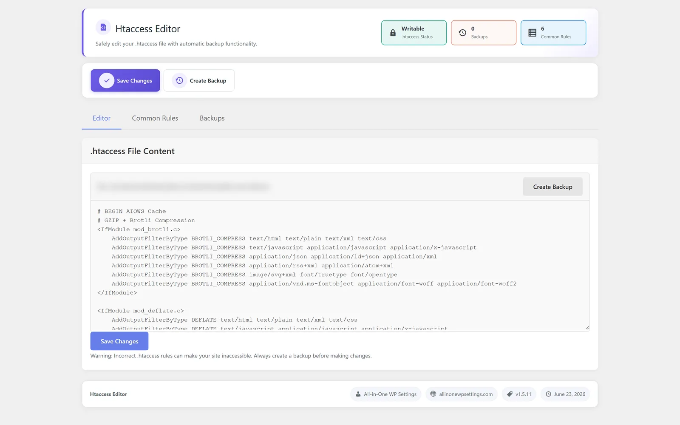Click the 'Safely edit your .htaccess file' subtitle
The image size is (680, 425).
[176, 44]
